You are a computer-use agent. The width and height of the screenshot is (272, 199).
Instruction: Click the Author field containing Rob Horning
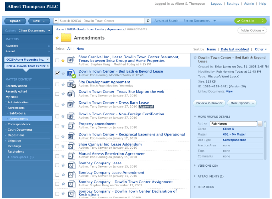pyautogui.click(x=233, y=124)
